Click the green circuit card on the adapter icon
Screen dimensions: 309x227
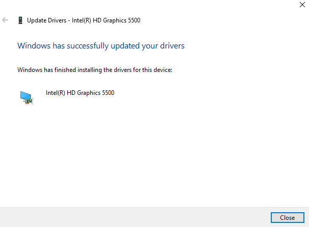click(x=30, y=100)
